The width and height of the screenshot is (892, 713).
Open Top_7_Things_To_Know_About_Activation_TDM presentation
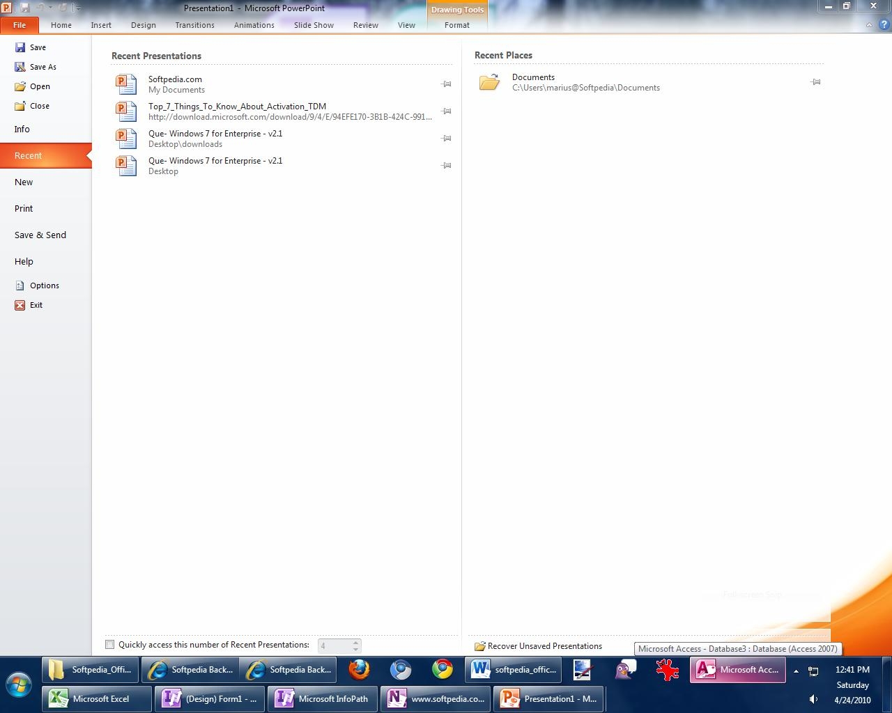pyautogui.click(x=237, y=107)
